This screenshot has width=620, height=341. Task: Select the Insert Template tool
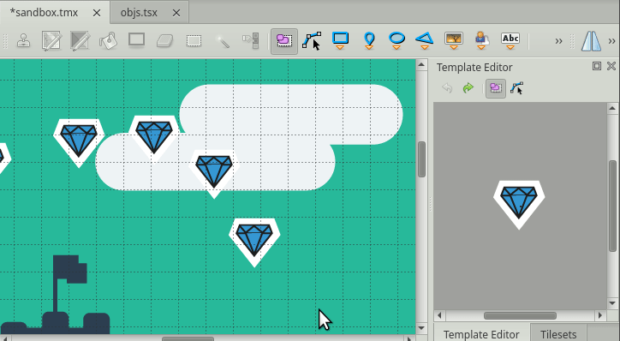481,41
